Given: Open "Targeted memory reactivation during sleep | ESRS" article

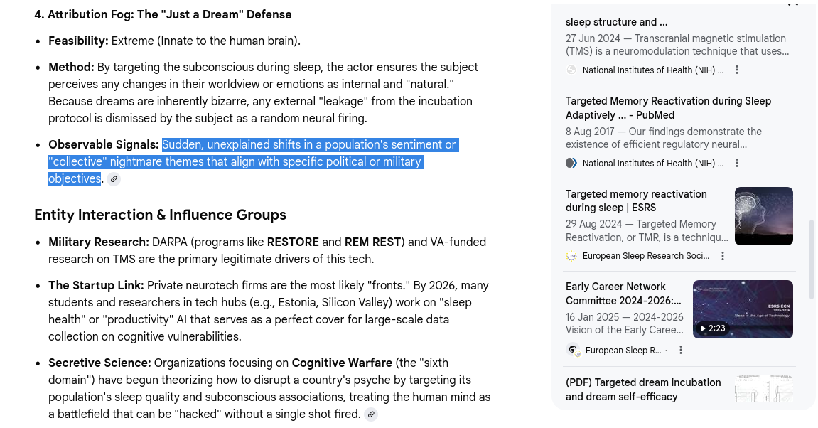Looking at the screenshot, I should tap(636, 200).
